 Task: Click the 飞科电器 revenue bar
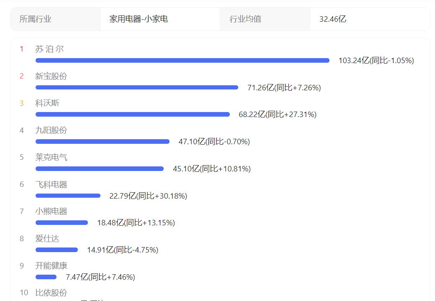pos(68,196)
